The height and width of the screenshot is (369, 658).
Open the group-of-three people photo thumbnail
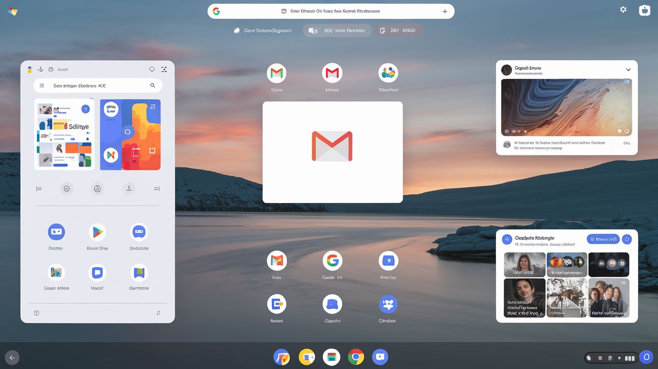coord(608,298)
